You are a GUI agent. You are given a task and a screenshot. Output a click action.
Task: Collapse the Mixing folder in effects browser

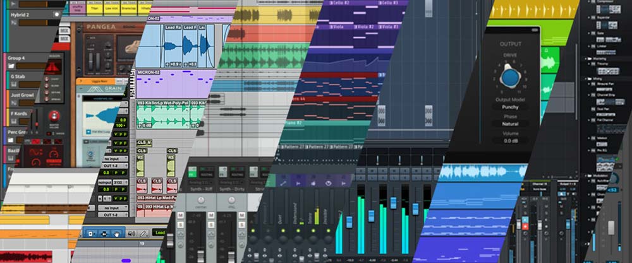586,79
